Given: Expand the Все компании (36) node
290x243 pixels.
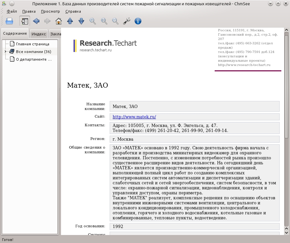Looking at the screenshot, I should [5, 52].
